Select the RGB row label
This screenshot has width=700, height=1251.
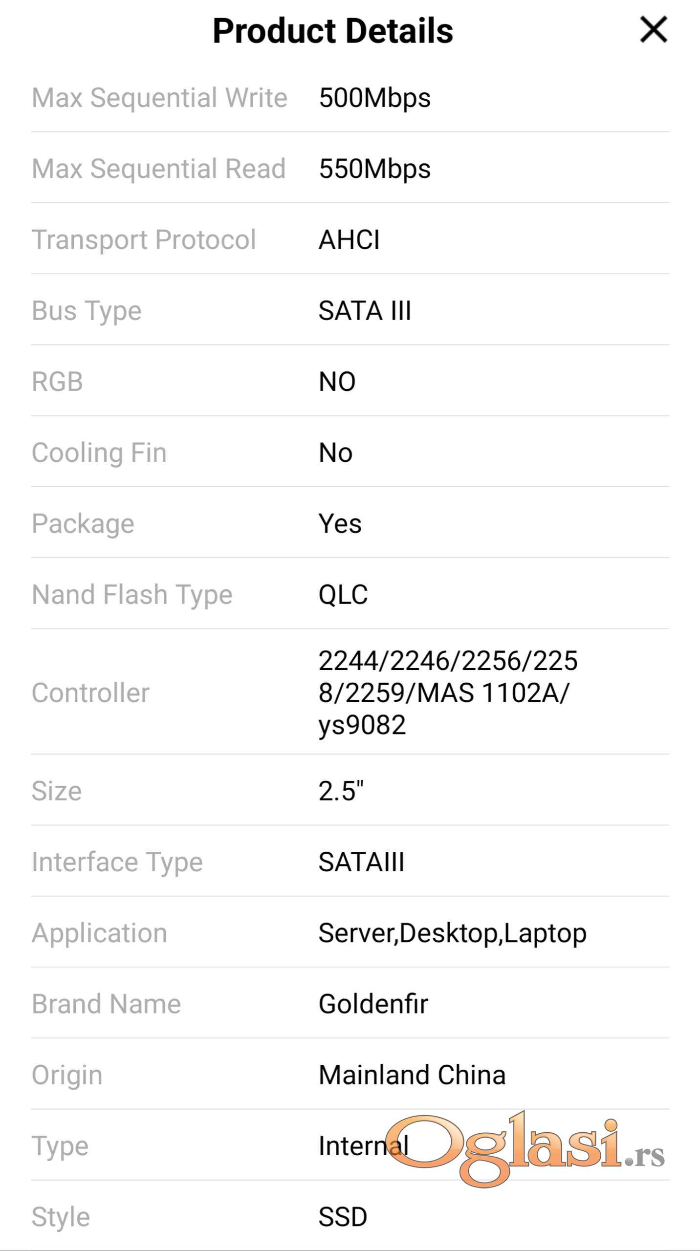click(57, 382)
